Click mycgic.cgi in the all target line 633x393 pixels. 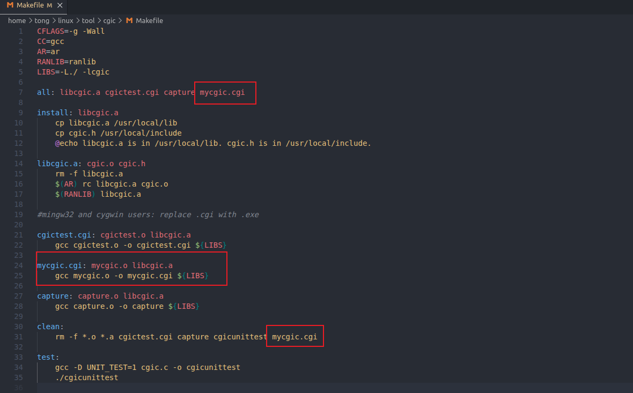222,92
